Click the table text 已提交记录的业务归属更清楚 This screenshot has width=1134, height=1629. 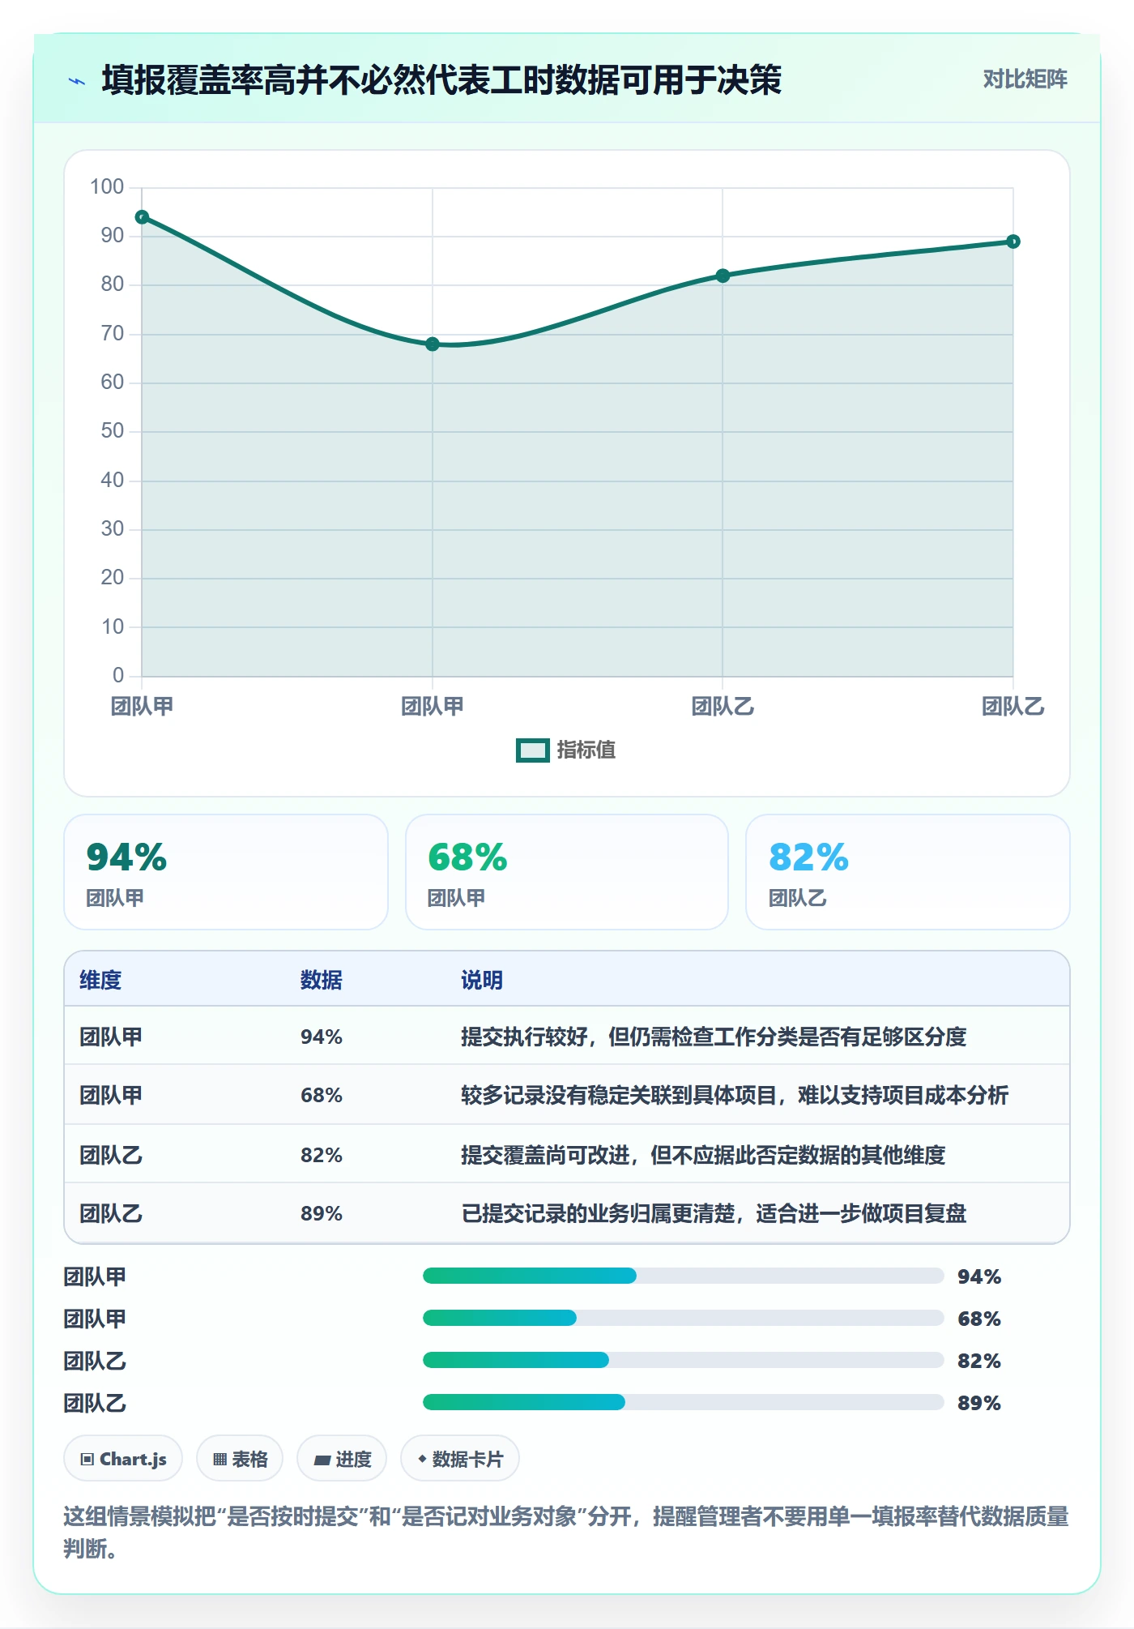coord(599,1213)
